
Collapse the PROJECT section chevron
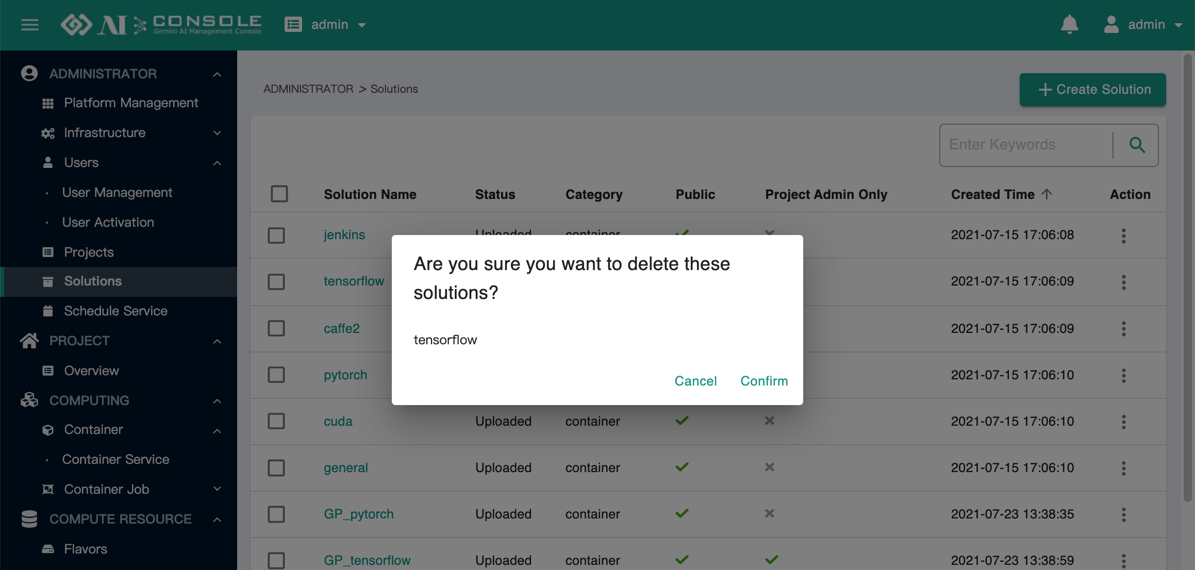(217, 341)
